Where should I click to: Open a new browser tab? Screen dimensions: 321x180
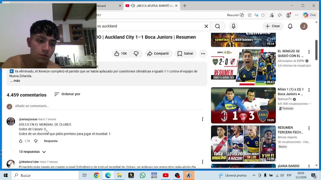185,6
